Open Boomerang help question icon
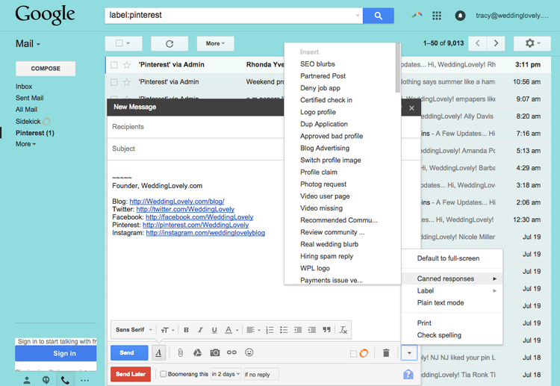 click(408, 374)
